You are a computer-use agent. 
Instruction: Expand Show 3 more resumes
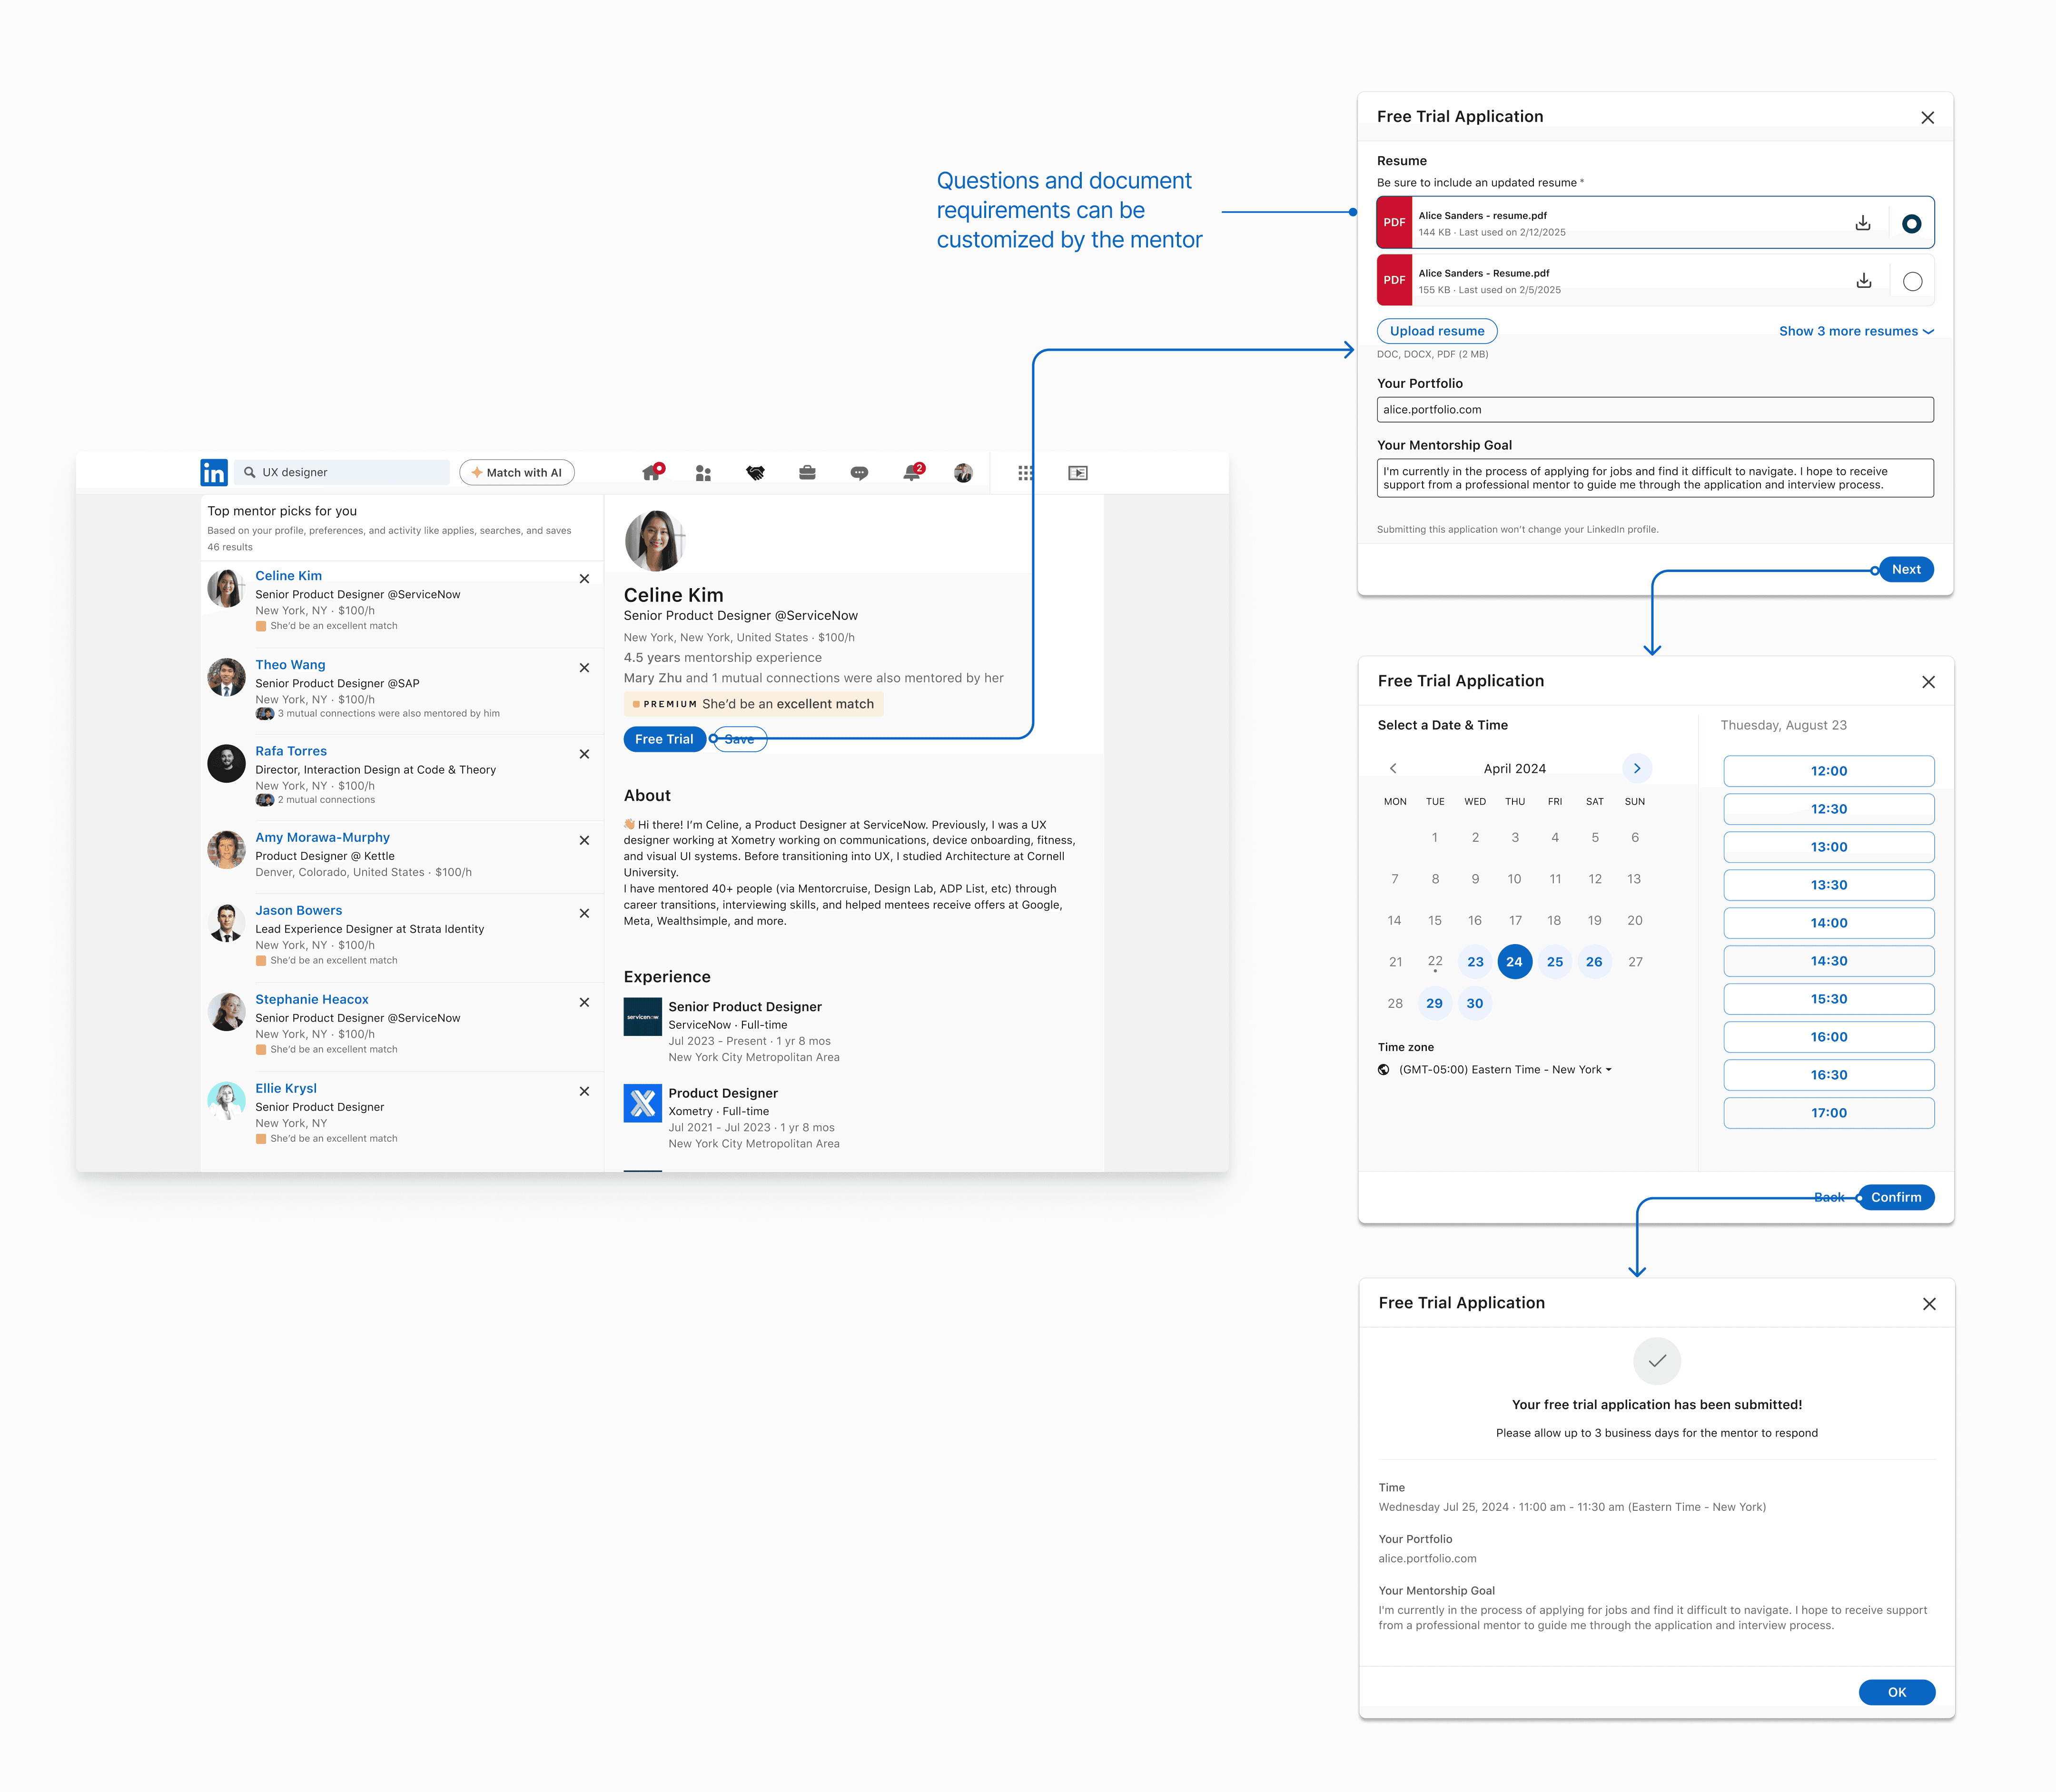pyautogui.click(x=1855, y=331)
